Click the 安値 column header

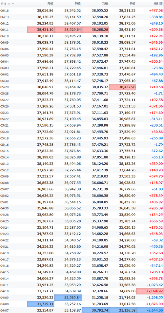pyautogui.click(x=105, y=4)
